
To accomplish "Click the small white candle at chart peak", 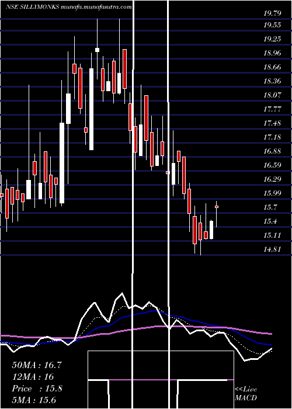I will (x=98, y=50).
